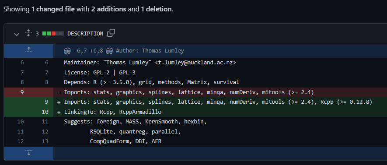Click the Suggests: foreign, MASS line

[135, 122]
